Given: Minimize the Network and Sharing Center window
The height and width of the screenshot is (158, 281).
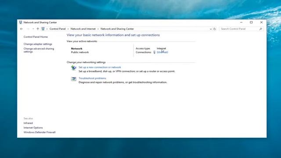Looking at the screenshot, I should [x=241, y=22].
